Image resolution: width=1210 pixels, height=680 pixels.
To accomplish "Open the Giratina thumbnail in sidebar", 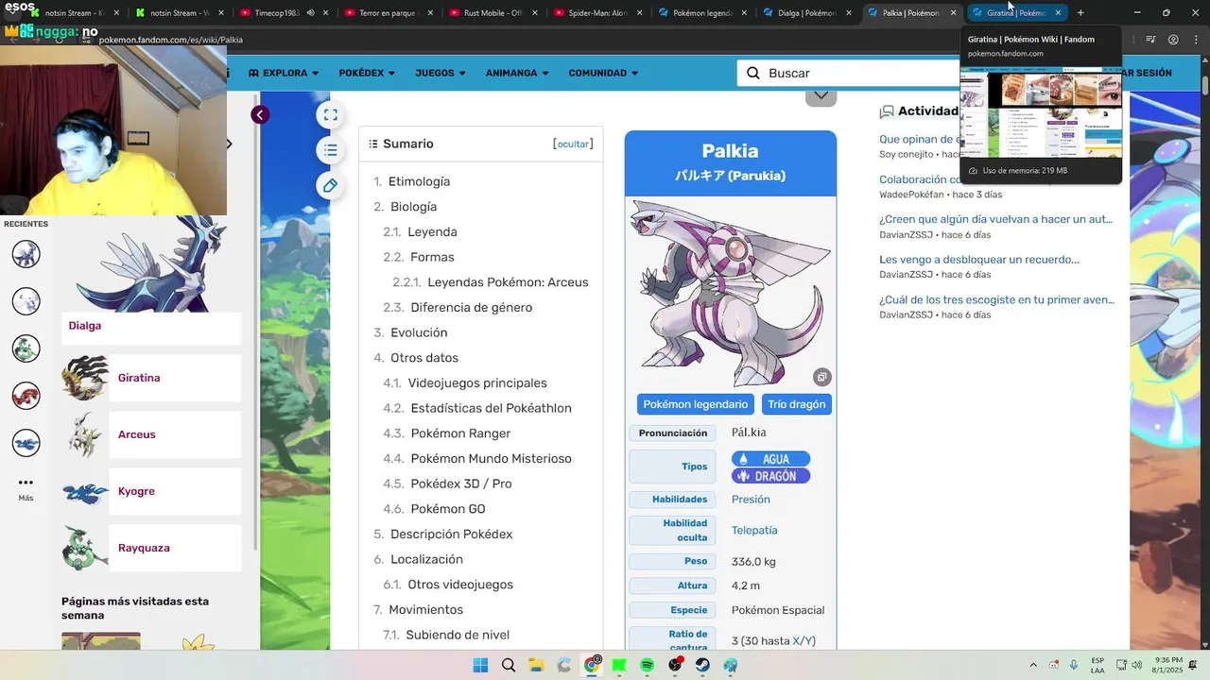I will pos(85,378).
